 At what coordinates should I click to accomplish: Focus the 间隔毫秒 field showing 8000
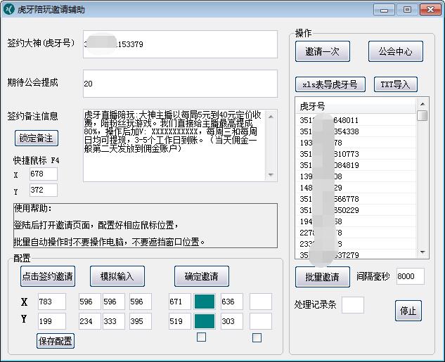[411, 276]
